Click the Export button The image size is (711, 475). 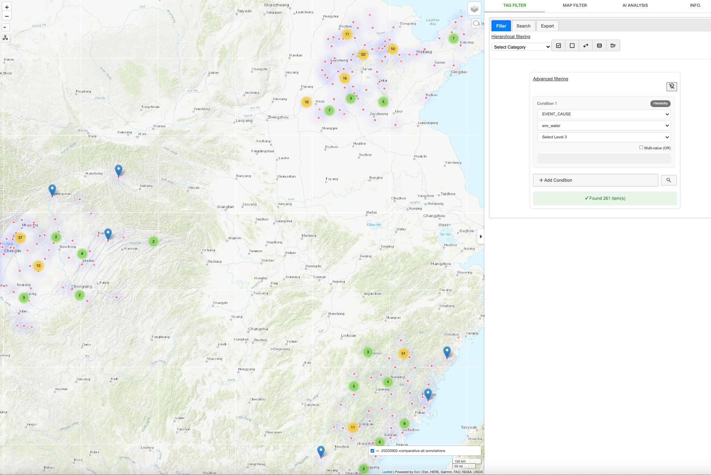[547, 26]
